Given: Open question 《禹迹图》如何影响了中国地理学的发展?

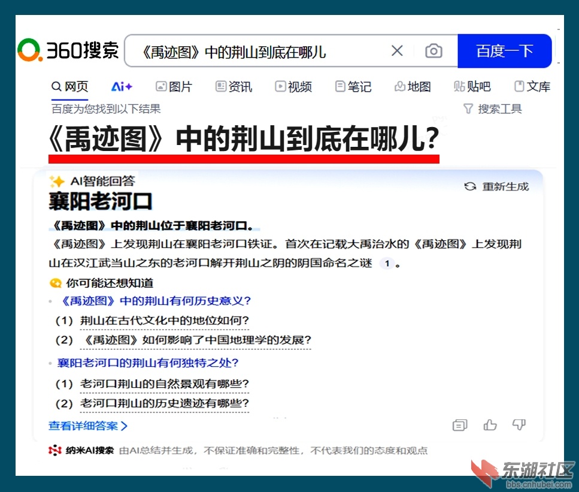Looking at the screenshot, I should point(196,340).
